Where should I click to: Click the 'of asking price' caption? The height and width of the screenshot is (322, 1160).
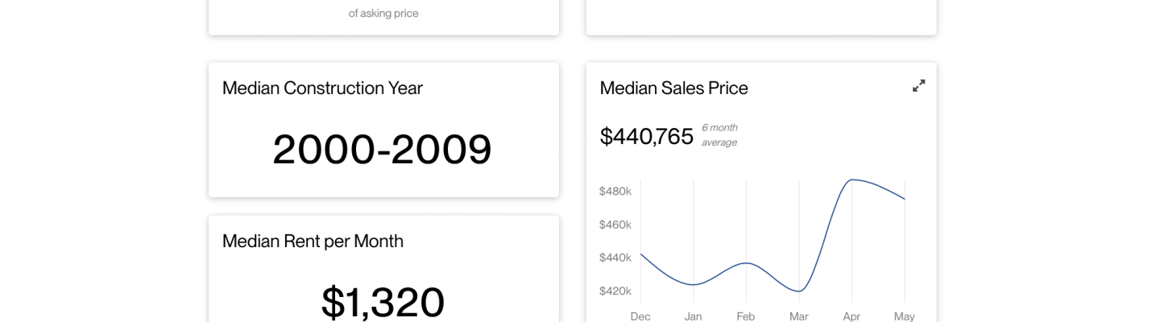coord(383,14)
